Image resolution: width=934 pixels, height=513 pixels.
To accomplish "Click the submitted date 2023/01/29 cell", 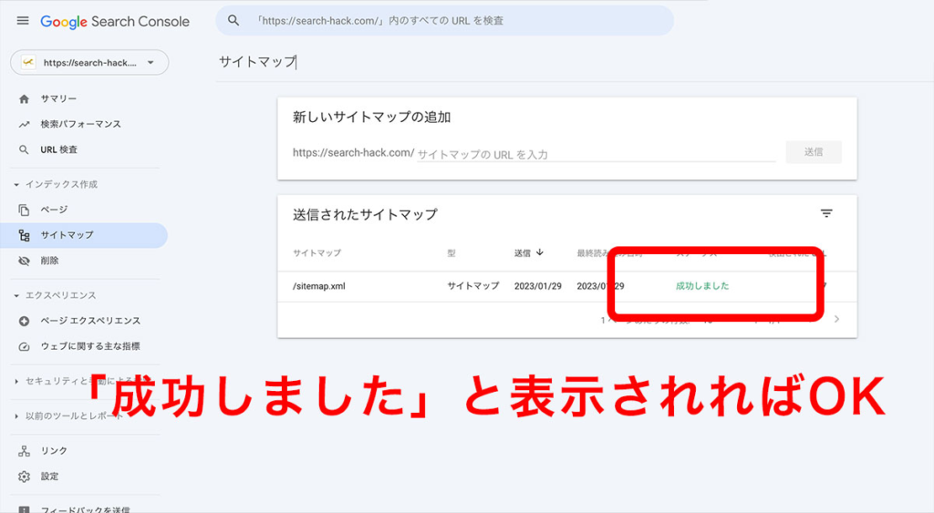I will [x=538, y=286].
